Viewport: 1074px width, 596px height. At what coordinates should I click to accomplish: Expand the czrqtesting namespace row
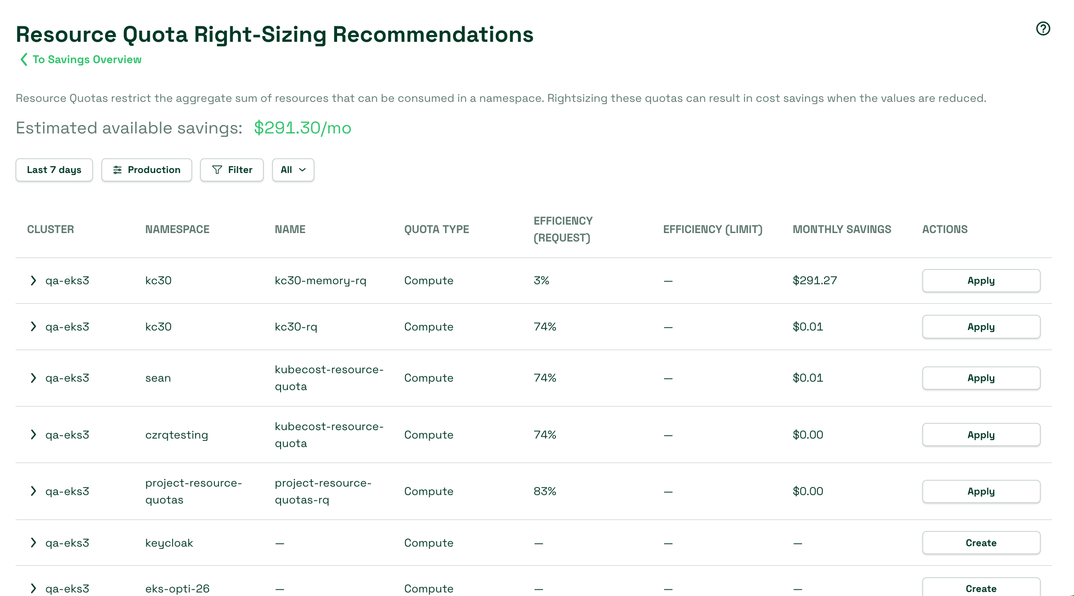point(33,435)
